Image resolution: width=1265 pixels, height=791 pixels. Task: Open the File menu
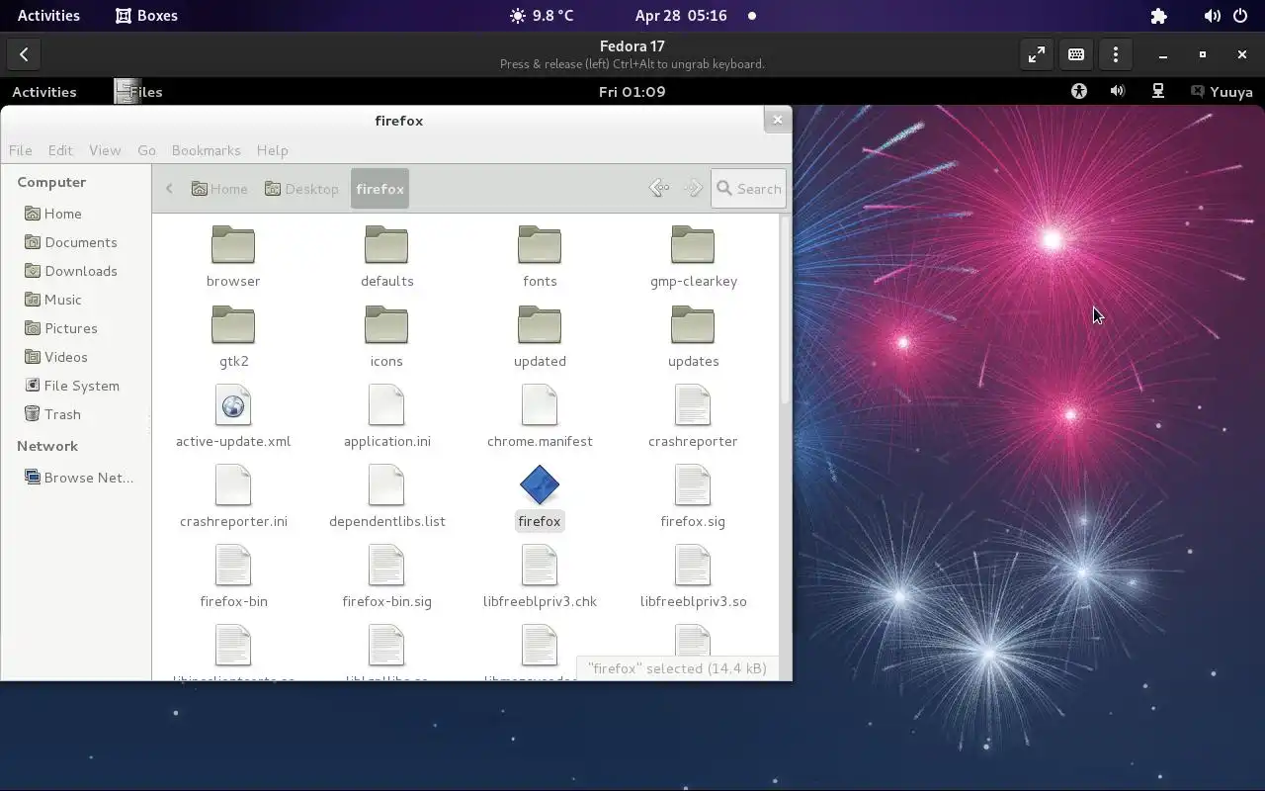coord(20,150)
